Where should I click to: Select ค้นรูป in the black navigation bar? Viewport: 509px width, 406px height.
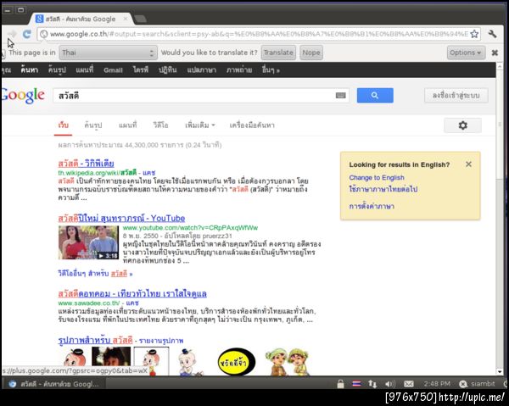click(57, 70)
